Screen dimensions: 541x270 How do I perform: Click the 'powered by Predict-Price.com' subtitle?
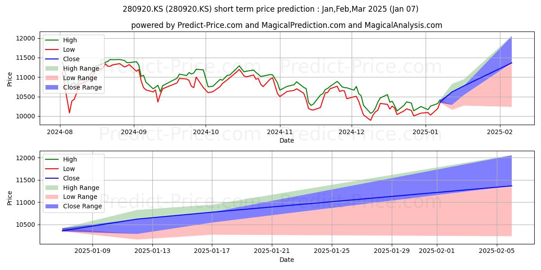[x=287, y=25]
